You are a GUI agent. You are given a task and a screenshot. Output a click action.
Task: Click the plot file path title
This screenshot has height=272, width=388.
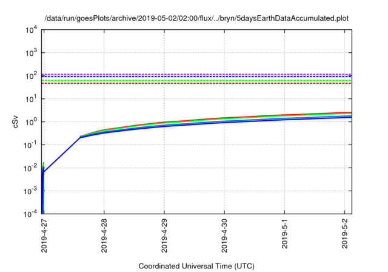coord(196,18)
